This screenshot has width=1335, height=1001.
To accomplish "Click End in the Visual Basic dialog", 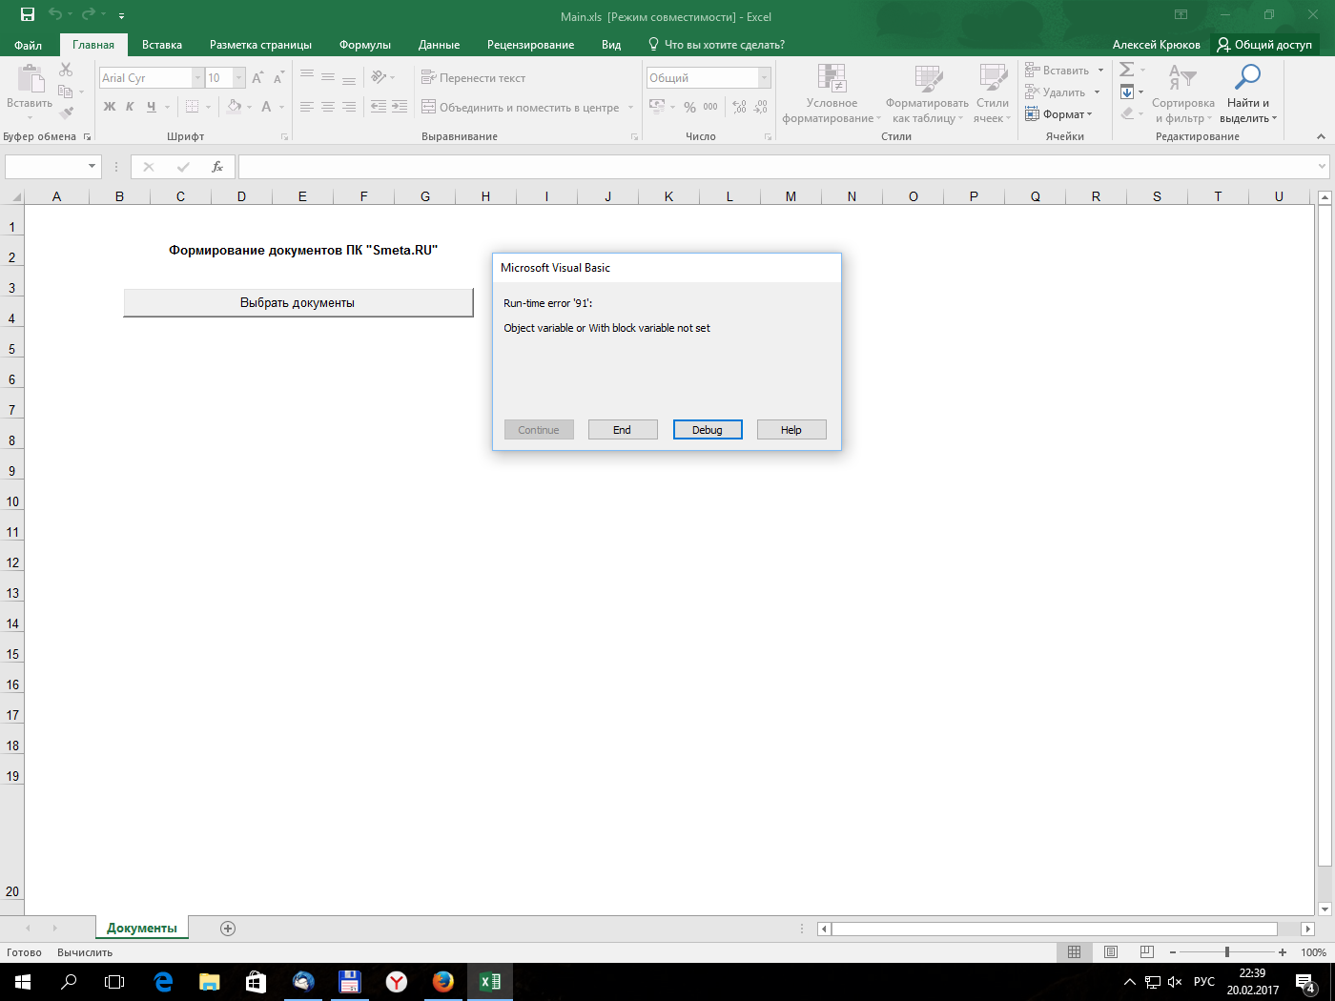I will point(623,430).
